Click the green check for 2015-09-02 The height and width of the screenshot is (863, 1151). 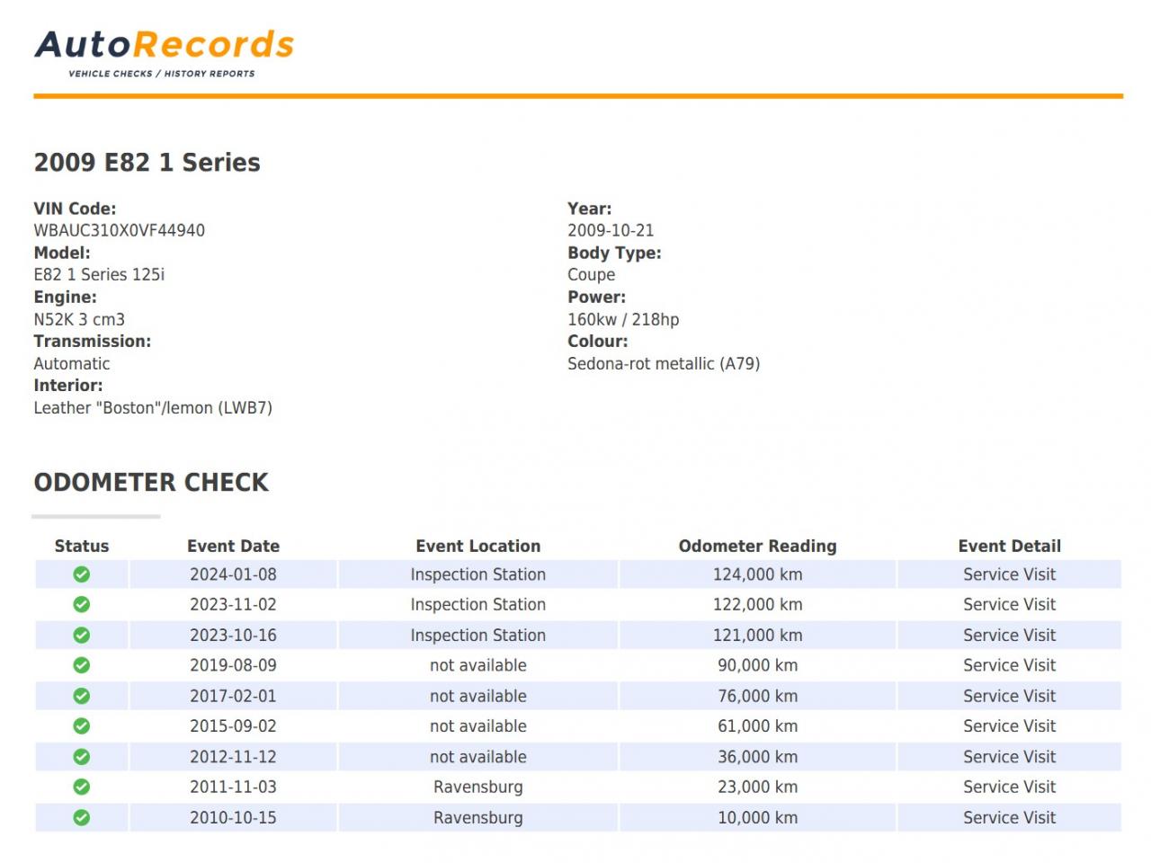(82, 725)
